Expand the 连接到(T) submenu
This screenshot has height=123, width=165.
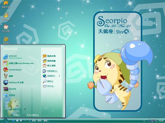pyautogui.click(x=51, y=76)
